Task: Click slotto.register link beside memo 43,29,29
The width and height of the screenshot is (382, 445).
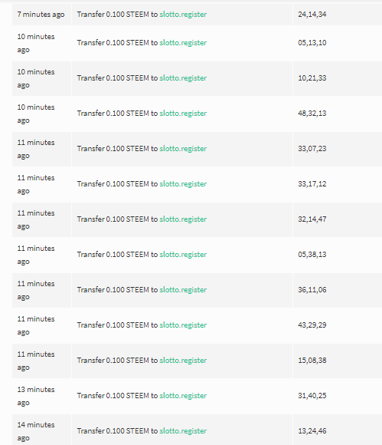Action: 183,325
